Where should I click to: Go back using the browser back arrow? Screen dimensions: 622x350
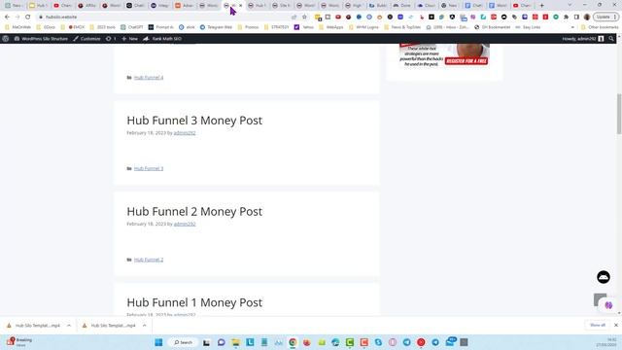[x=7, y=17]
